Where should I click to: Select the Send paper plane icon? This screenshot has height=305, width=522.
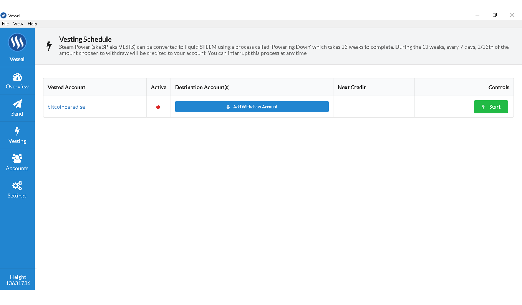pos(17,104)
